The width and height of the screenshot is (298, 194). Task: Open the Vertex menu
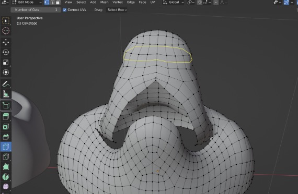pos(118,2)
